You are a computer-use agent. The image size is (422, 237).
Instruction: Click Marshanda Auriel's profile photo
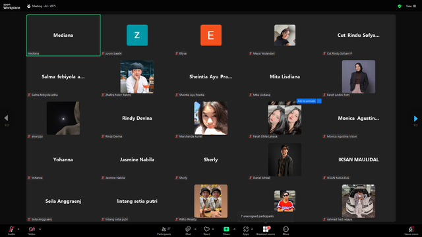[211, 118]
